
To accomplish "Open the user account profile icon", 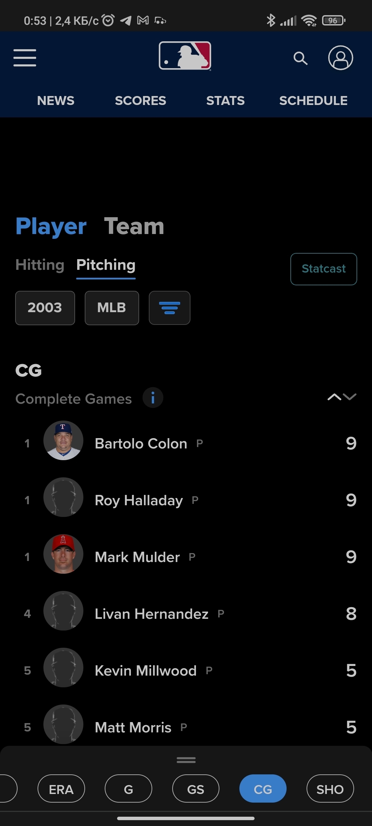I will click(x=340, y=58).
